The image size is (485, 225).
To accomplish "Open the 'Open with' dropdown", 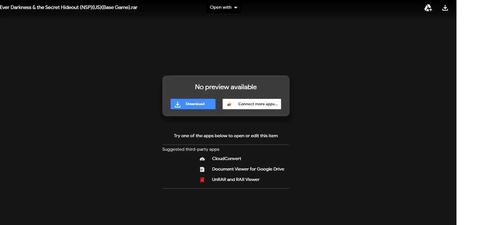I will tap(224, 7).
